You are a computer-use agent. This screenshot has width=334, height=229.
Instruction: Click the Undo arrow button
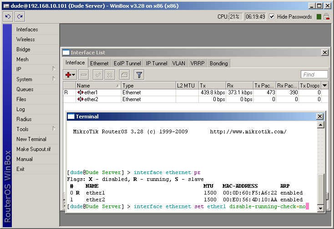[x=8, y=17]
